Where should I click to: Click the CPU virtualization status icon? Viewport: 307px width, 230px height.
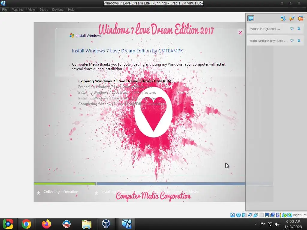point(279,215)
